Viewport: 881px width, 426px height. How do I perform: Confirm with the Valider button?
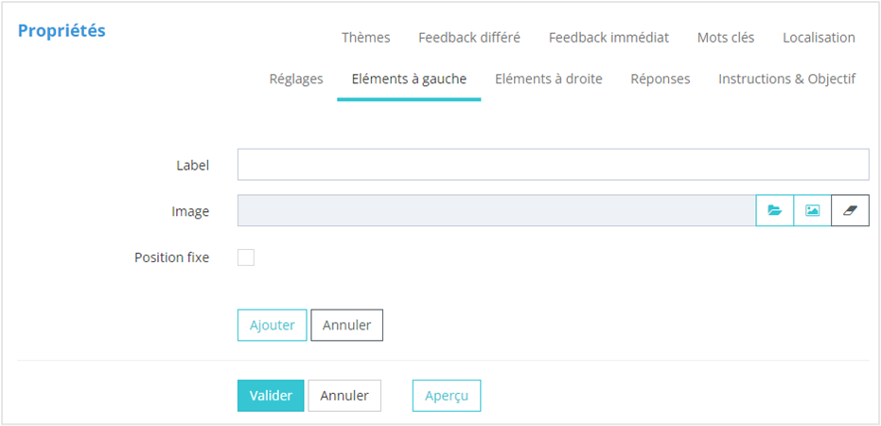coord(271,396)
